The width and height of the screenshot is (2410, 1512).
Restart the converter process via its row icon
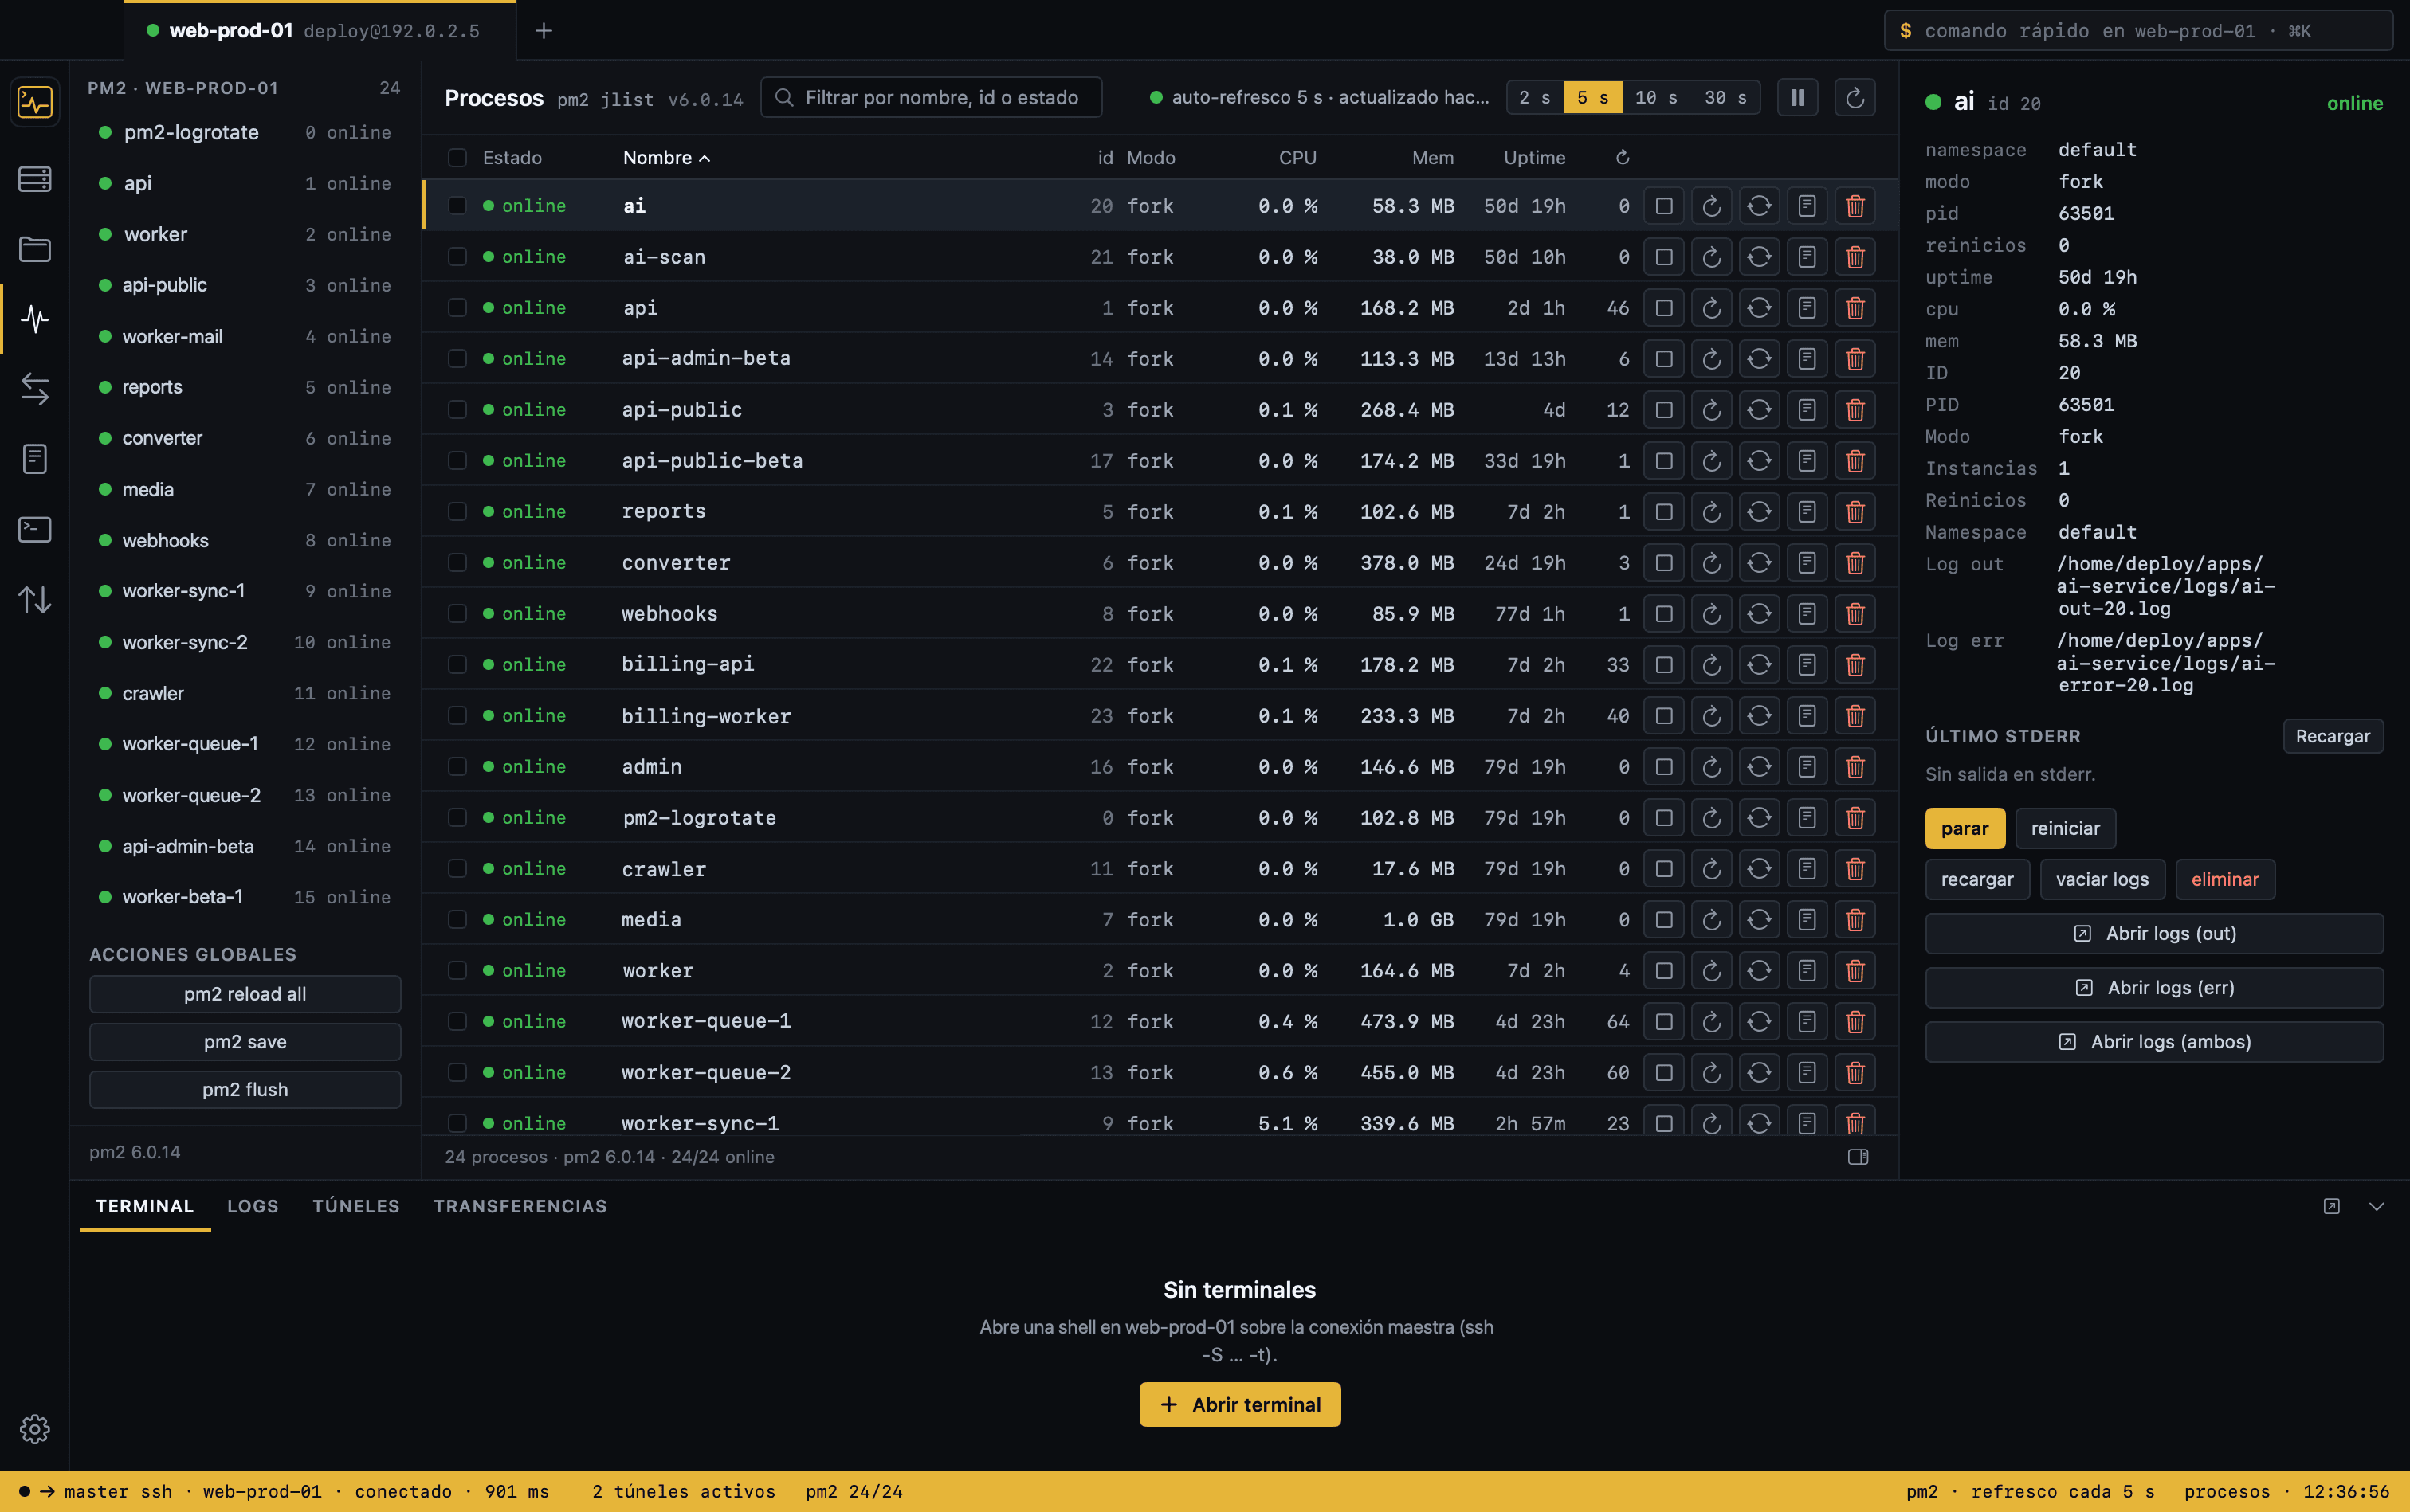coord(1712,563)
